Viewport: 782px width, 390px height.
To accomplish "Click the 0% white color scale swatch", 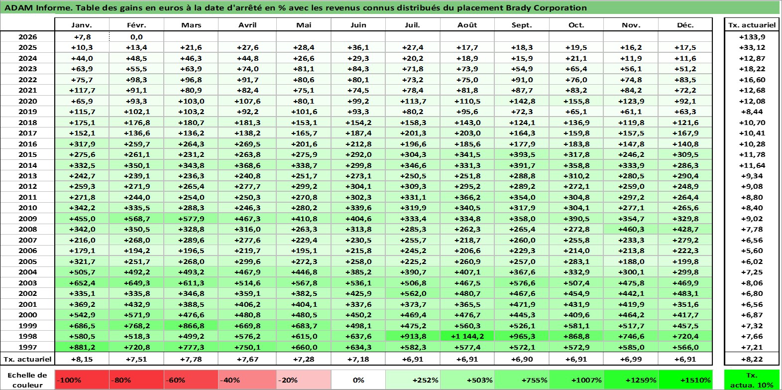I will coord(358,380).
